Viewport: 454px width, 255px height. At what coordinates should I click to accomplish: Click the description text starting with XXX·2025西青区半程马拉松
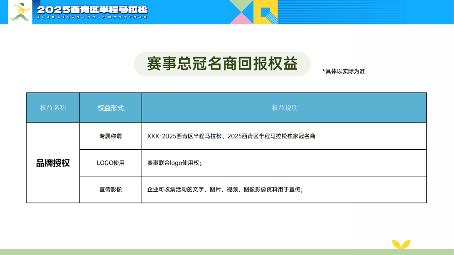(231, 136)
